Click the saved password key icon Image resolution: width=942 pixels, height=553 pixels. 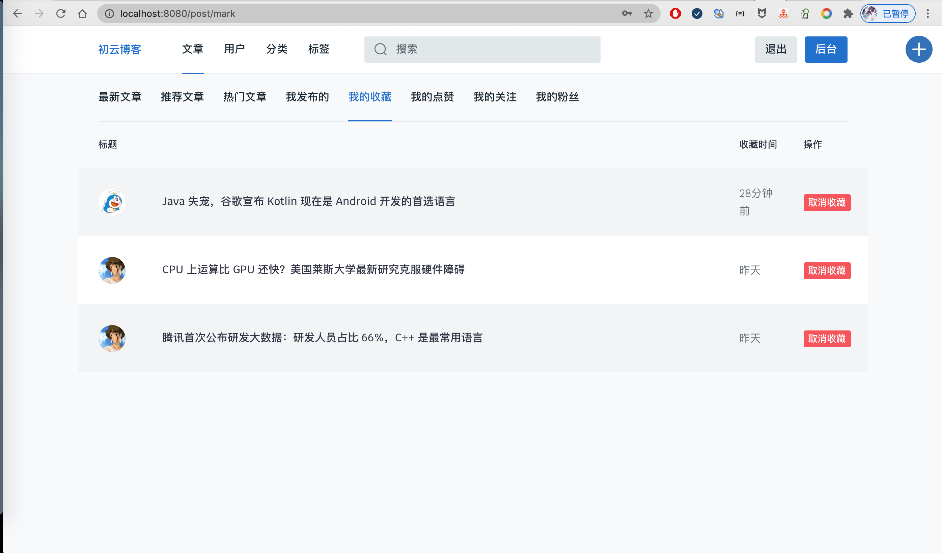[627, 14]
